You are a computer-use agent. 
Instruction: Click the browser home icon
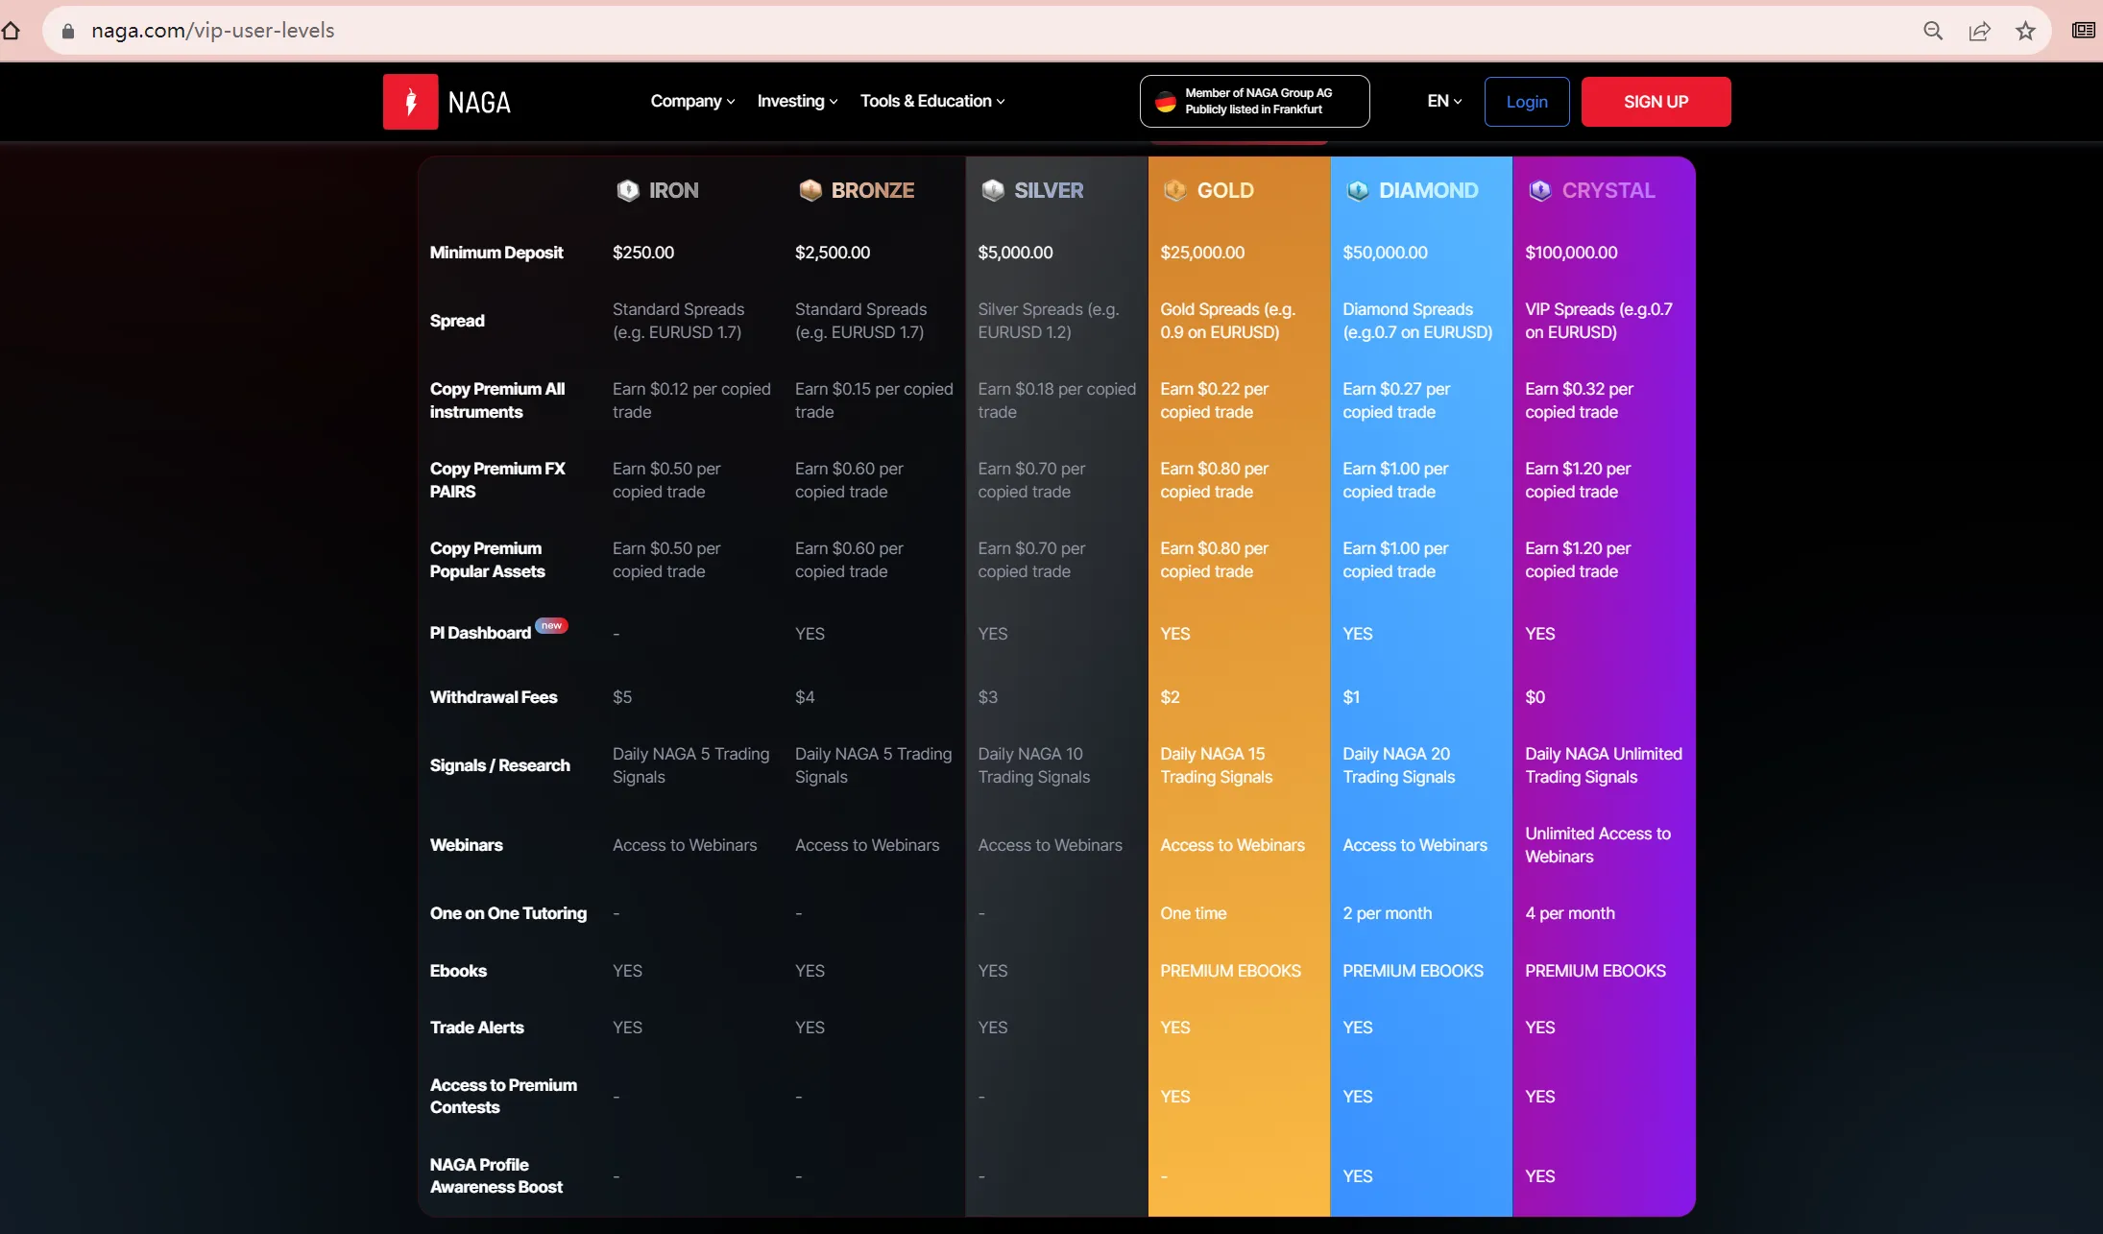click(x=11, y=31)
